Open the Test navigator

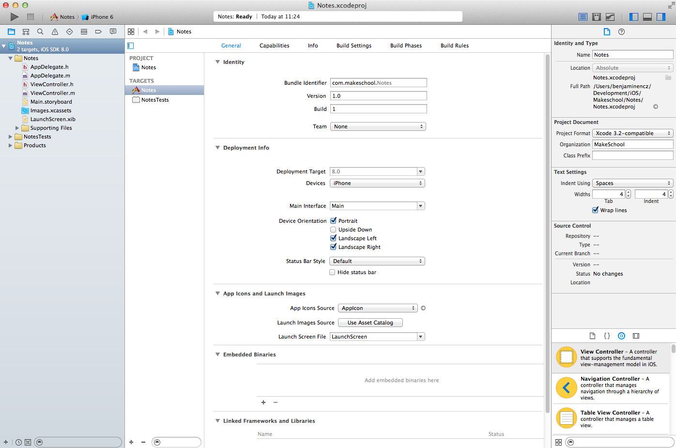[69, 31]
